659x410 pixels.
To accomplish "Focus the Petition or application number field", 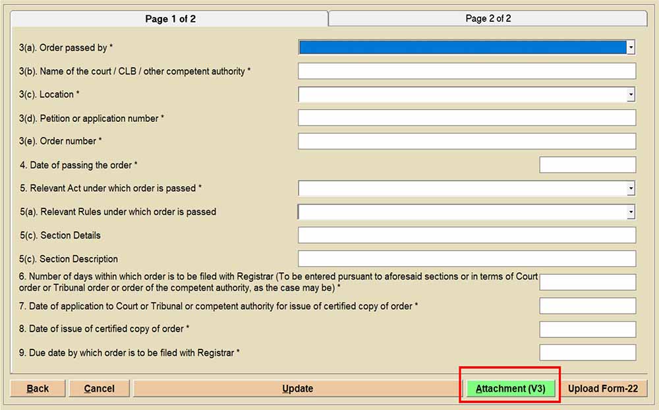I will pos(467,118).
